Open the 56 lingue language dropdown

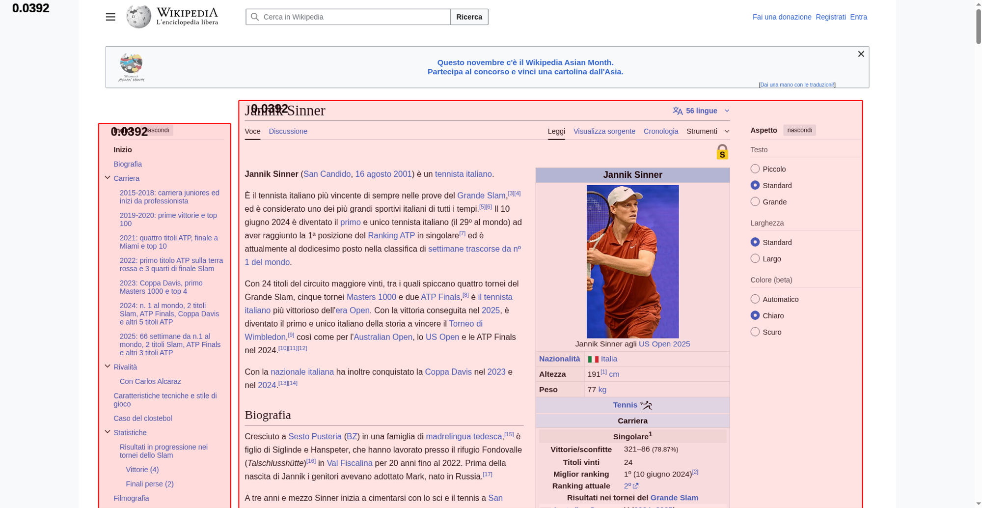[x=701, y=111]
